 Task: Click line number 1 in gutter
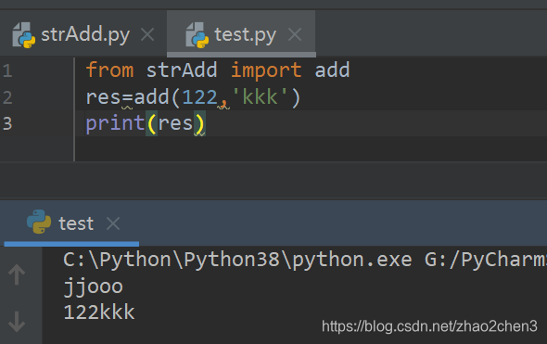tap(7, 70)
